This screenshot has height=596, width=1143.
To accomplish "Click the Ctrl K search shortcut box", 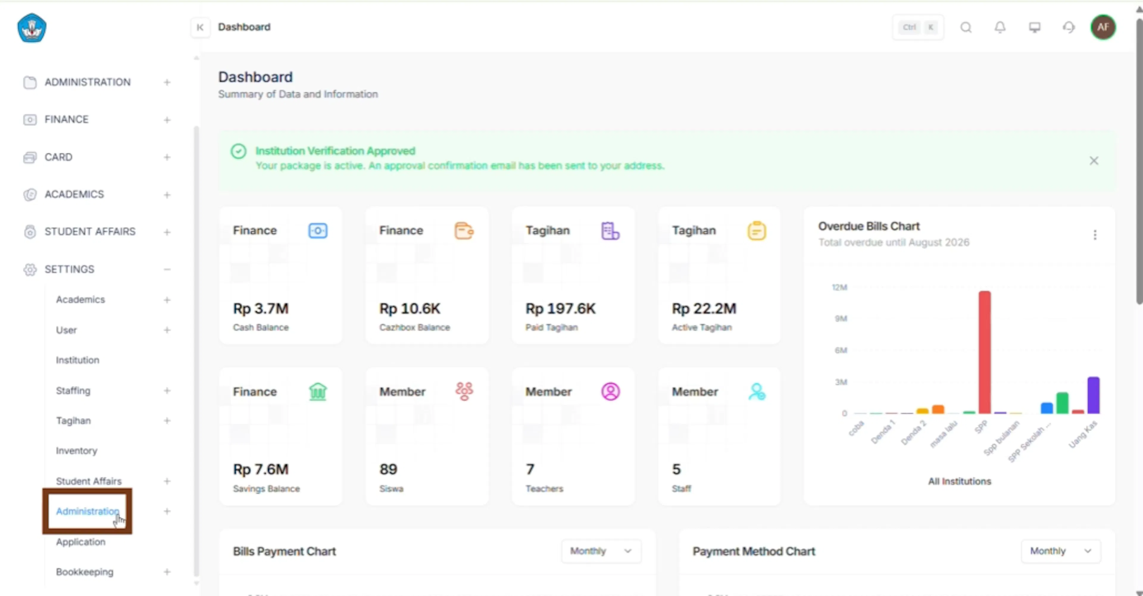I will (918, 27).
